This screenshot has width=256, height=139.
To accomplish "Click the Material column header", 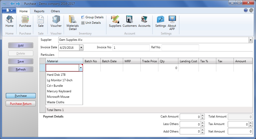I will pyautogui.click(x=64, y=61).
